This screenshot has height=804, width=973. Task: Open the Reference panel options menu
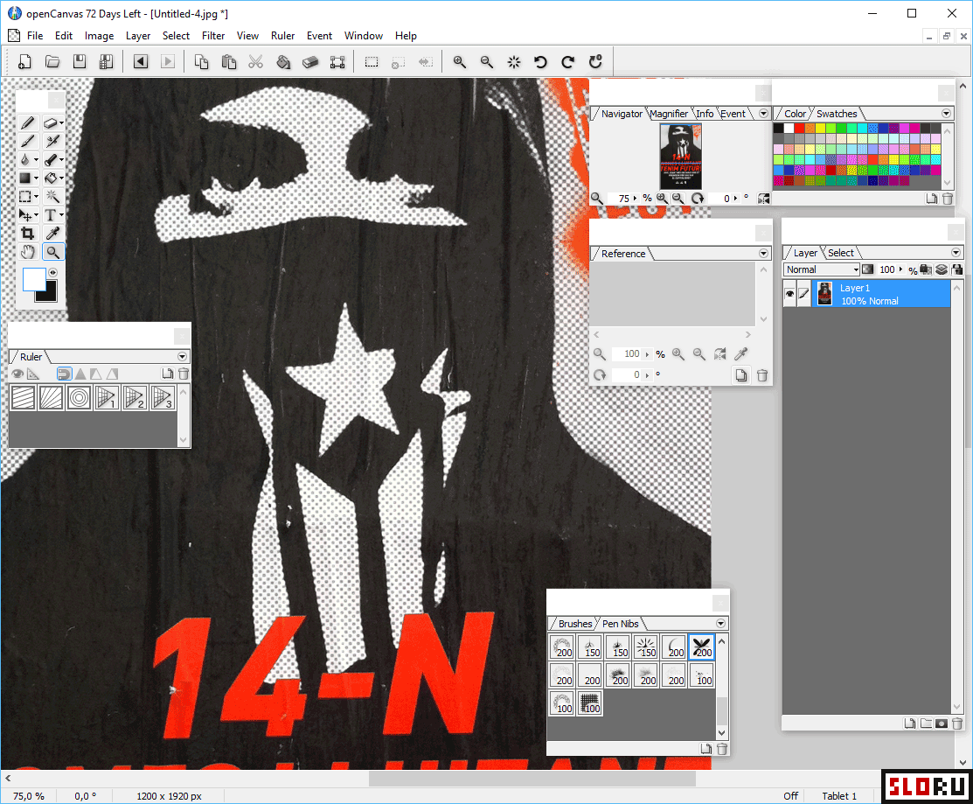coord(763,254)
